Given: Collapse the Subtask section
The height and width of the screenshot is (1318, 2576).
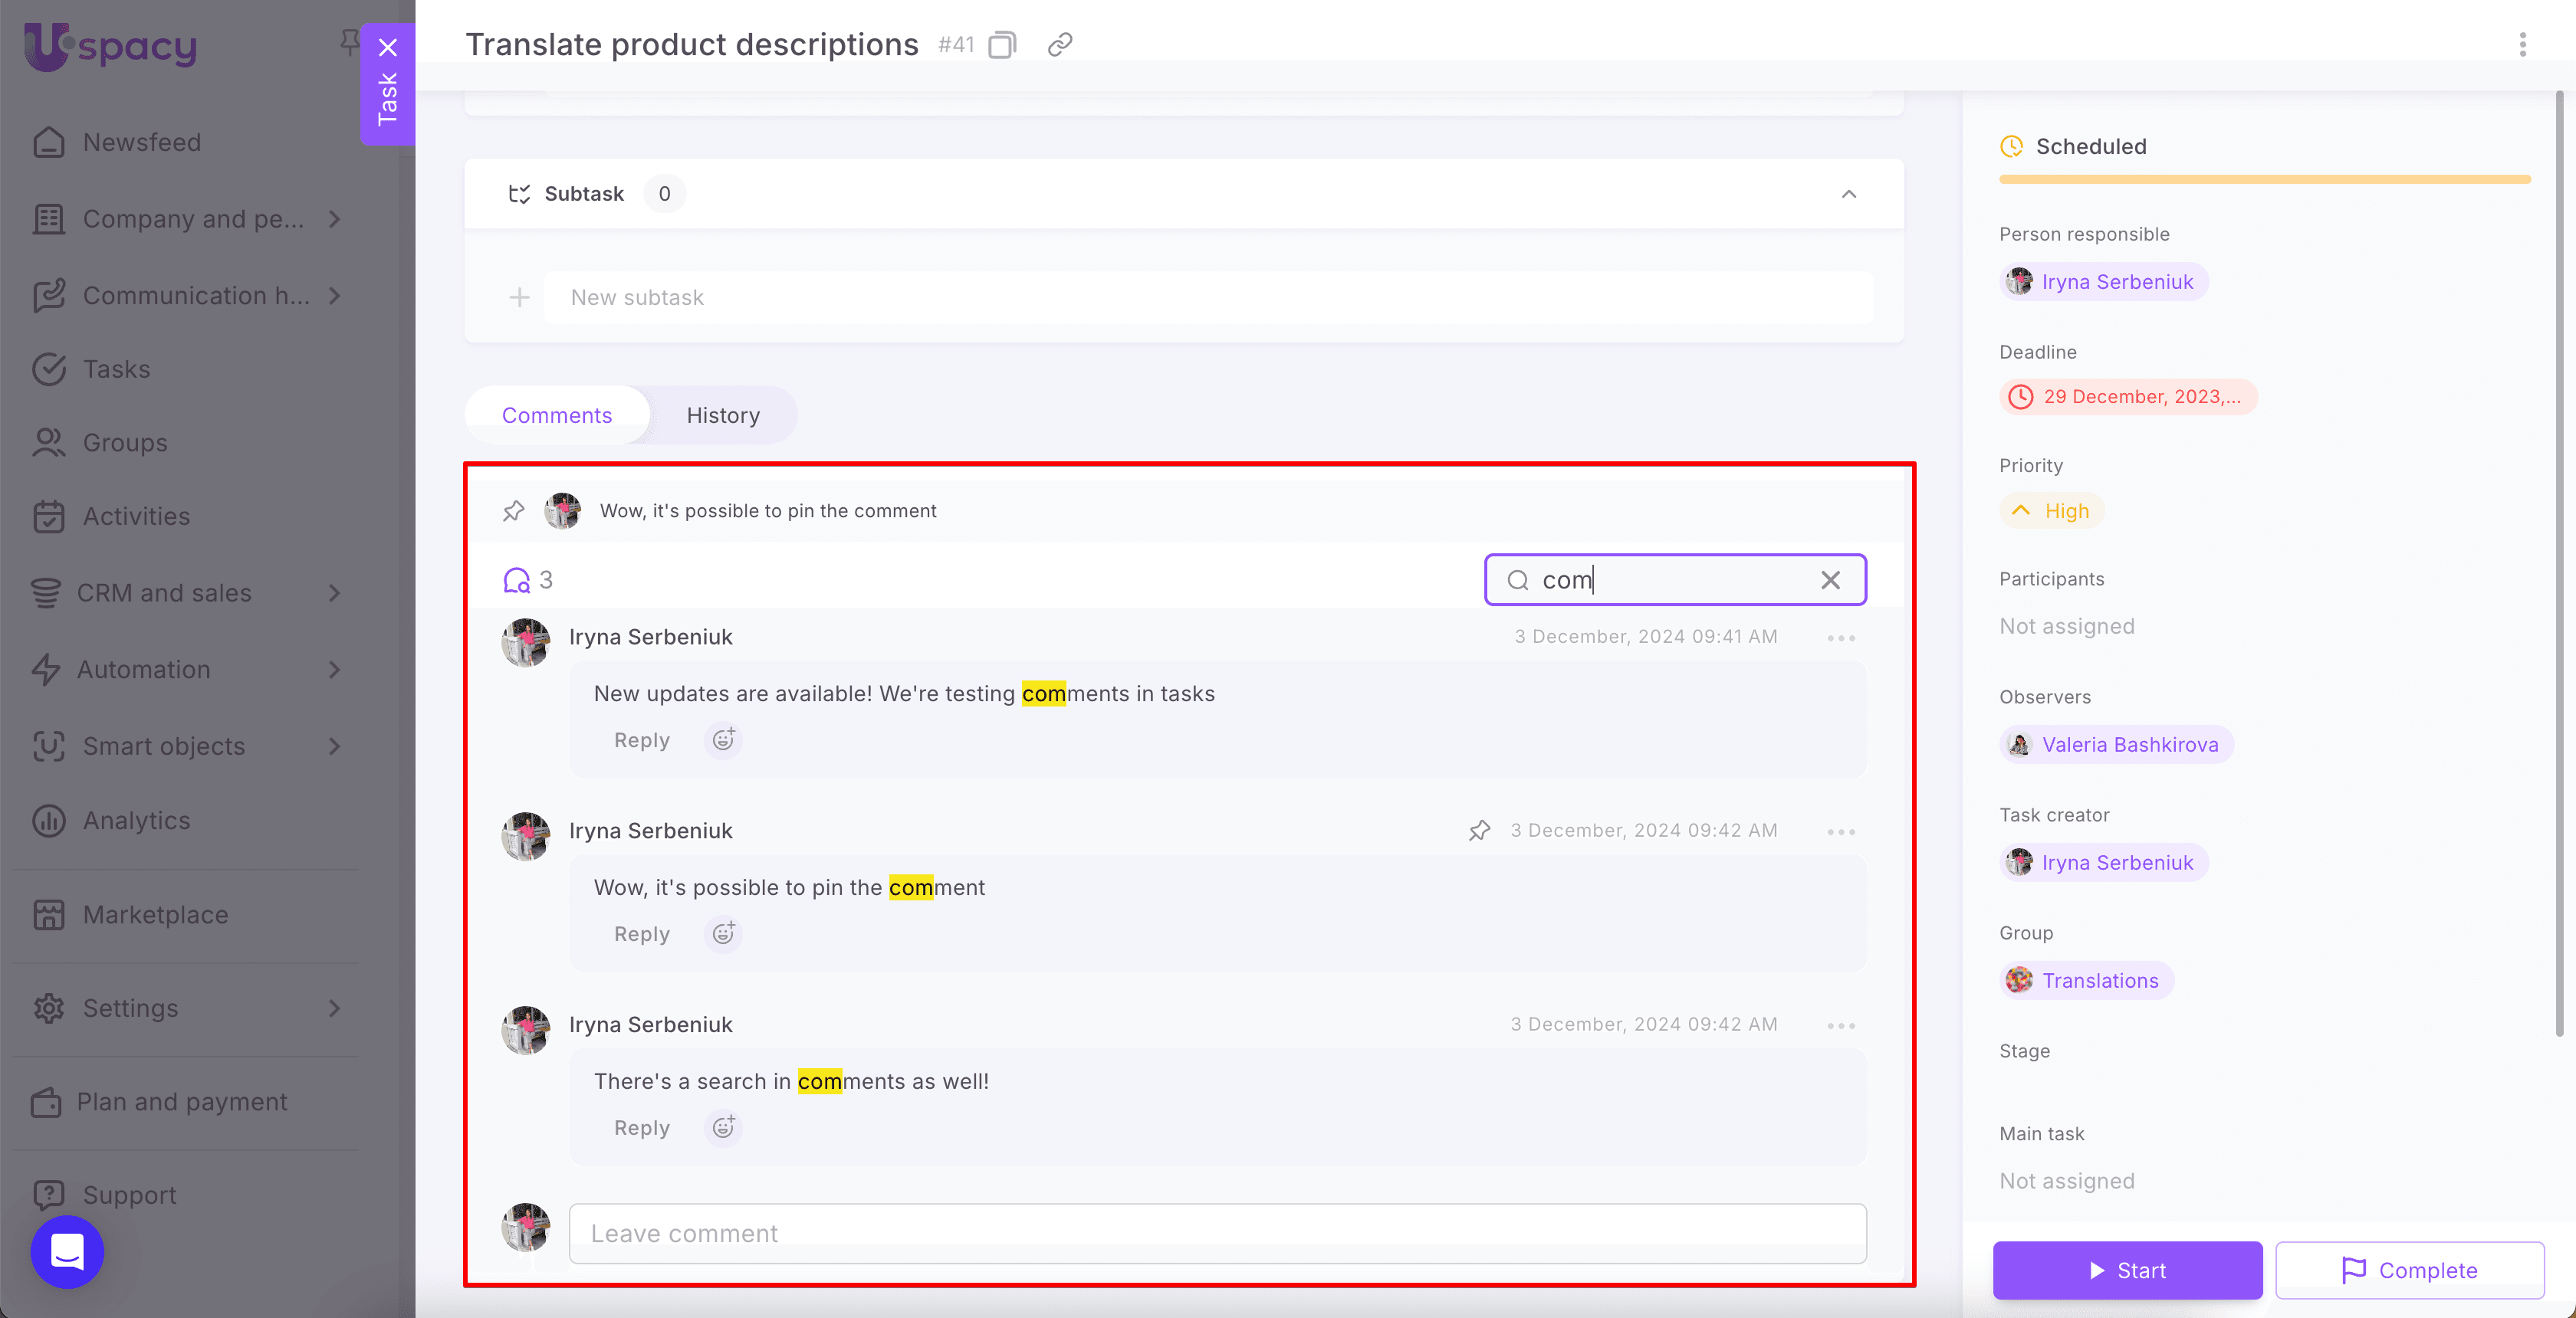Looking at the screenshot, I should tap(1848, 194).
